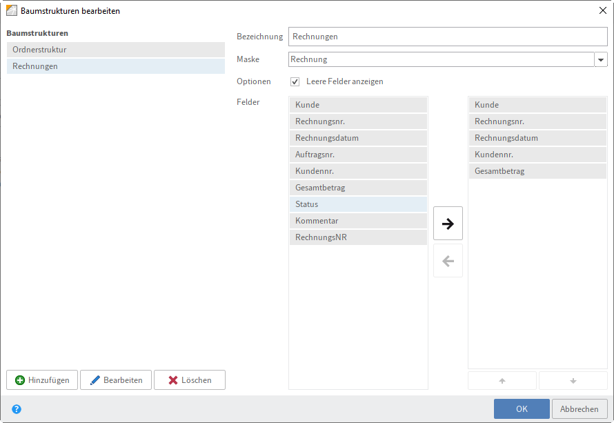Screen dimensions: 614x423
Task: Select the Auftragsnr. field entry
Action: pyautogui.click(x=357, y=154)
